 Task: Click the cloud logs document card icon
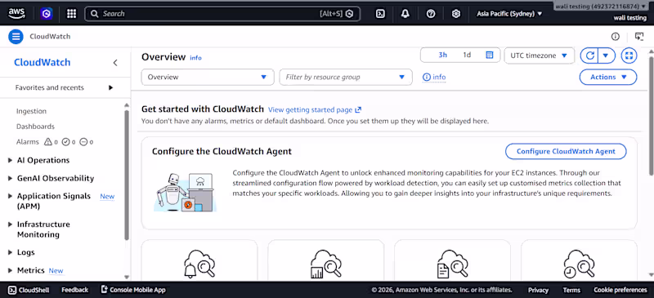[x=453, y=264]
